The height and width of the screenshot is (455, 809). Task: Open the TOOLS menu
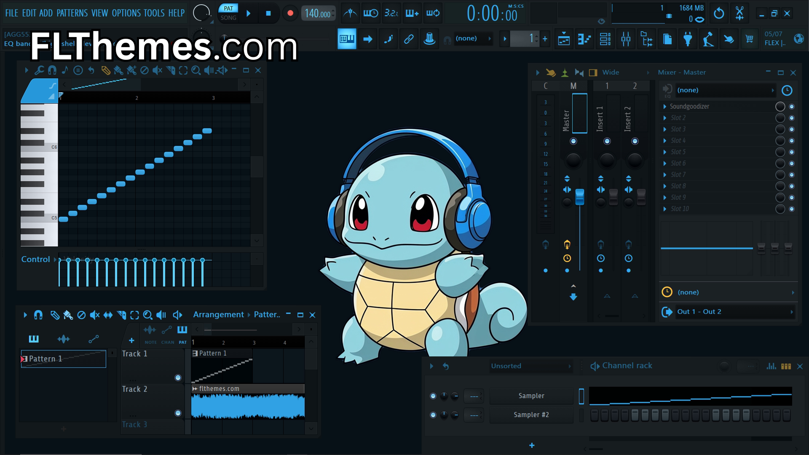coord(154,13)
